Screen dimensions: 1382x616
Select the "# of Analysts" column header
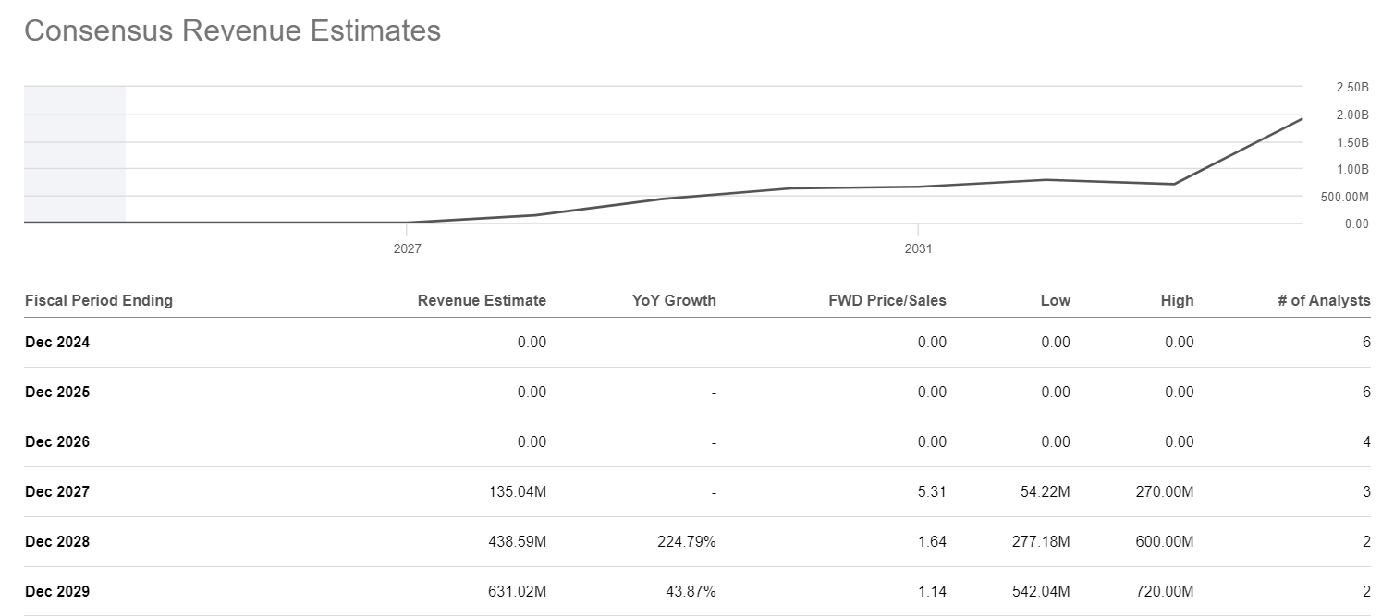coord(1324,300)
